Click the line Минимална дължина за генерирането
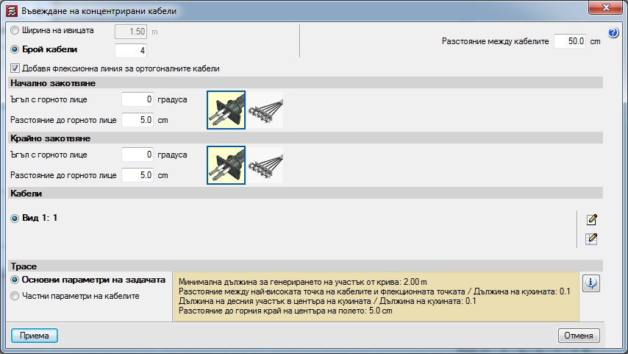This screenshot has height=354, width=628. tap(303, 282)
